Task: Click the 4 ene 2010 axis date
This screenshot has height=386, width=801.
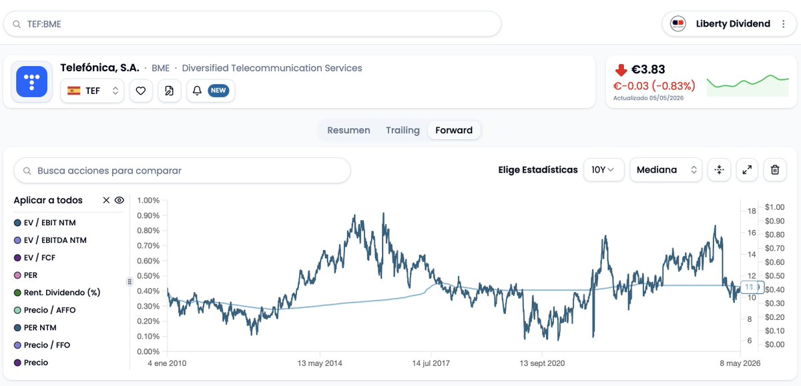Action: click(166, 363)
